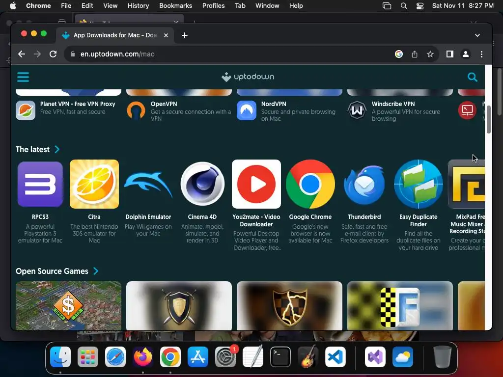The width and height of the screenshot is (503, 377).
Task: Open the File menu
Action: click(x=66, y=6)
